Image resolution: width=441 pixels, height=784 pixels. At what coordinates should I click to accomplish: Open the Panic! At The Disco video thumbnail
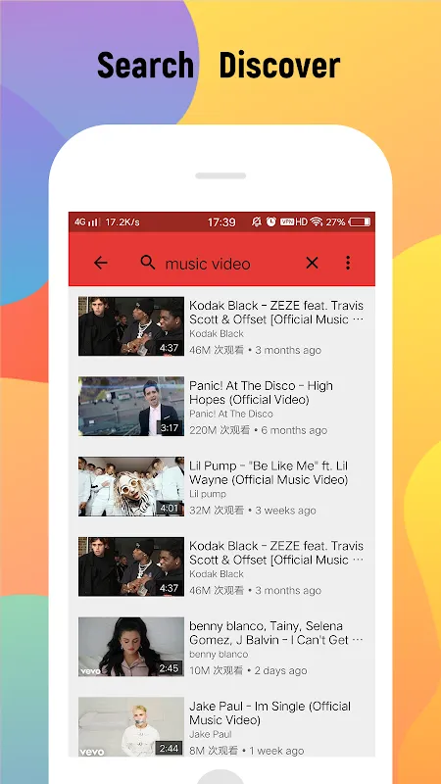tap(131, 406)
